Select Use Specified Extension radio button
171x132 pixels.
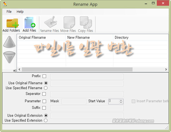tap(46, 121)
